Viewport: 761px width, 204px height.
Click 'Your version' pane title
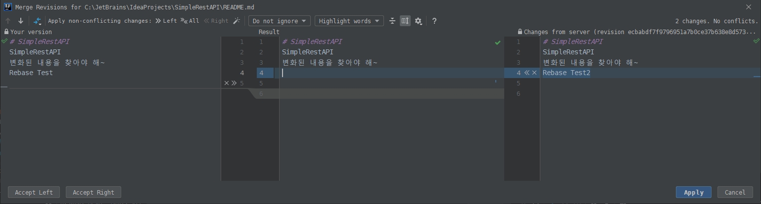point(31,32)
